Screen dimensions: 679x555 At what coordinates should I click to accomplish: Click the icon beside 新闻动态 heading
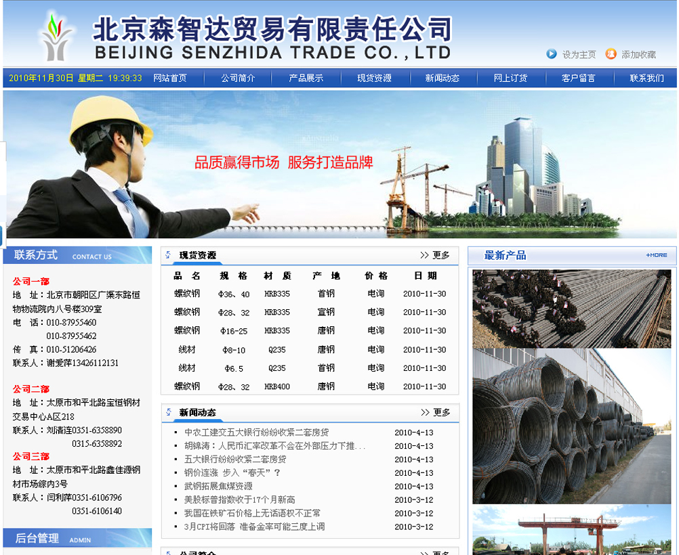pyautogui.click(x=169, y=412)
